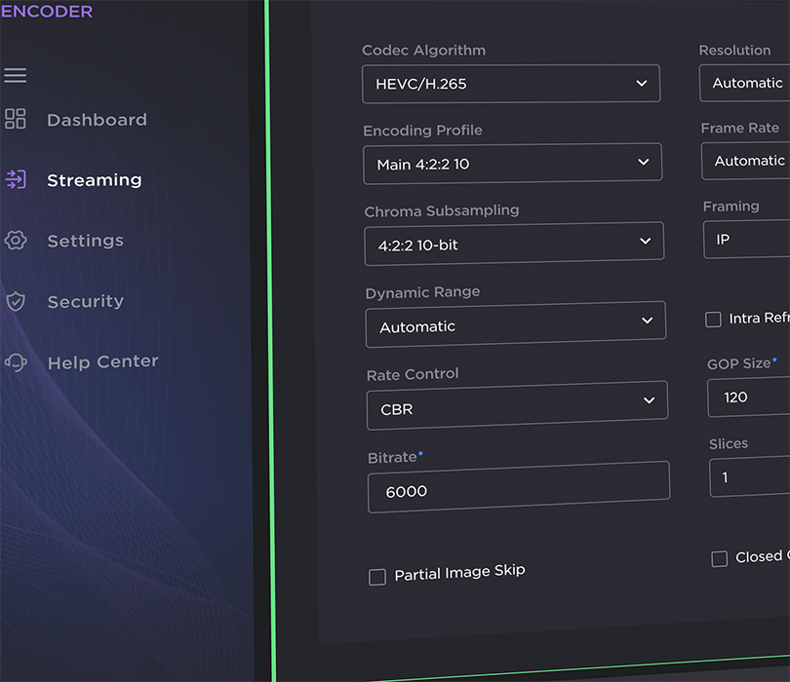Go to the Help Center page
The height and width of the screenshot is (682, 790).
pyautogui.click(x=102, y=361)
